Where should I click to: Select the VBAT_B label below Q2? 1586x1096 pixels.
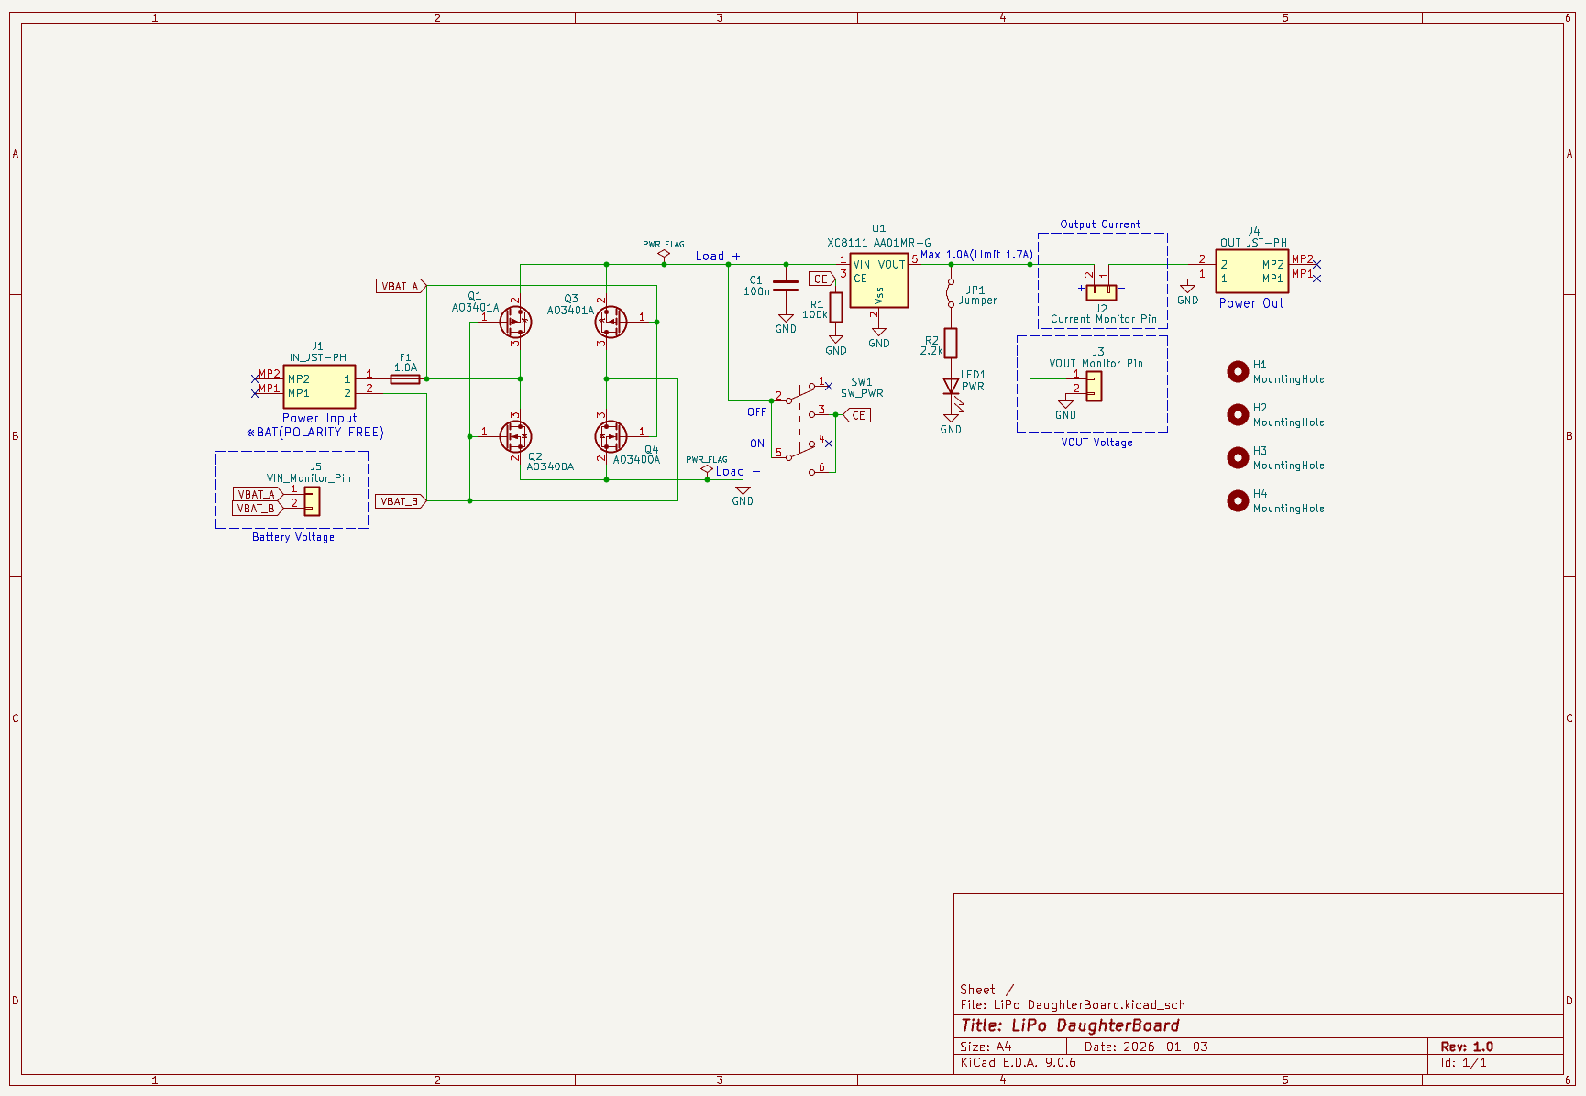400,501
